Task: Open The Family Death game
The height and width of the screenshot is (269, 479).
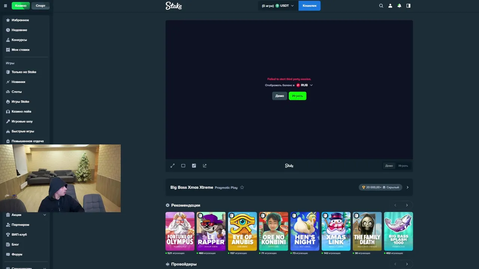Action: 367,231
